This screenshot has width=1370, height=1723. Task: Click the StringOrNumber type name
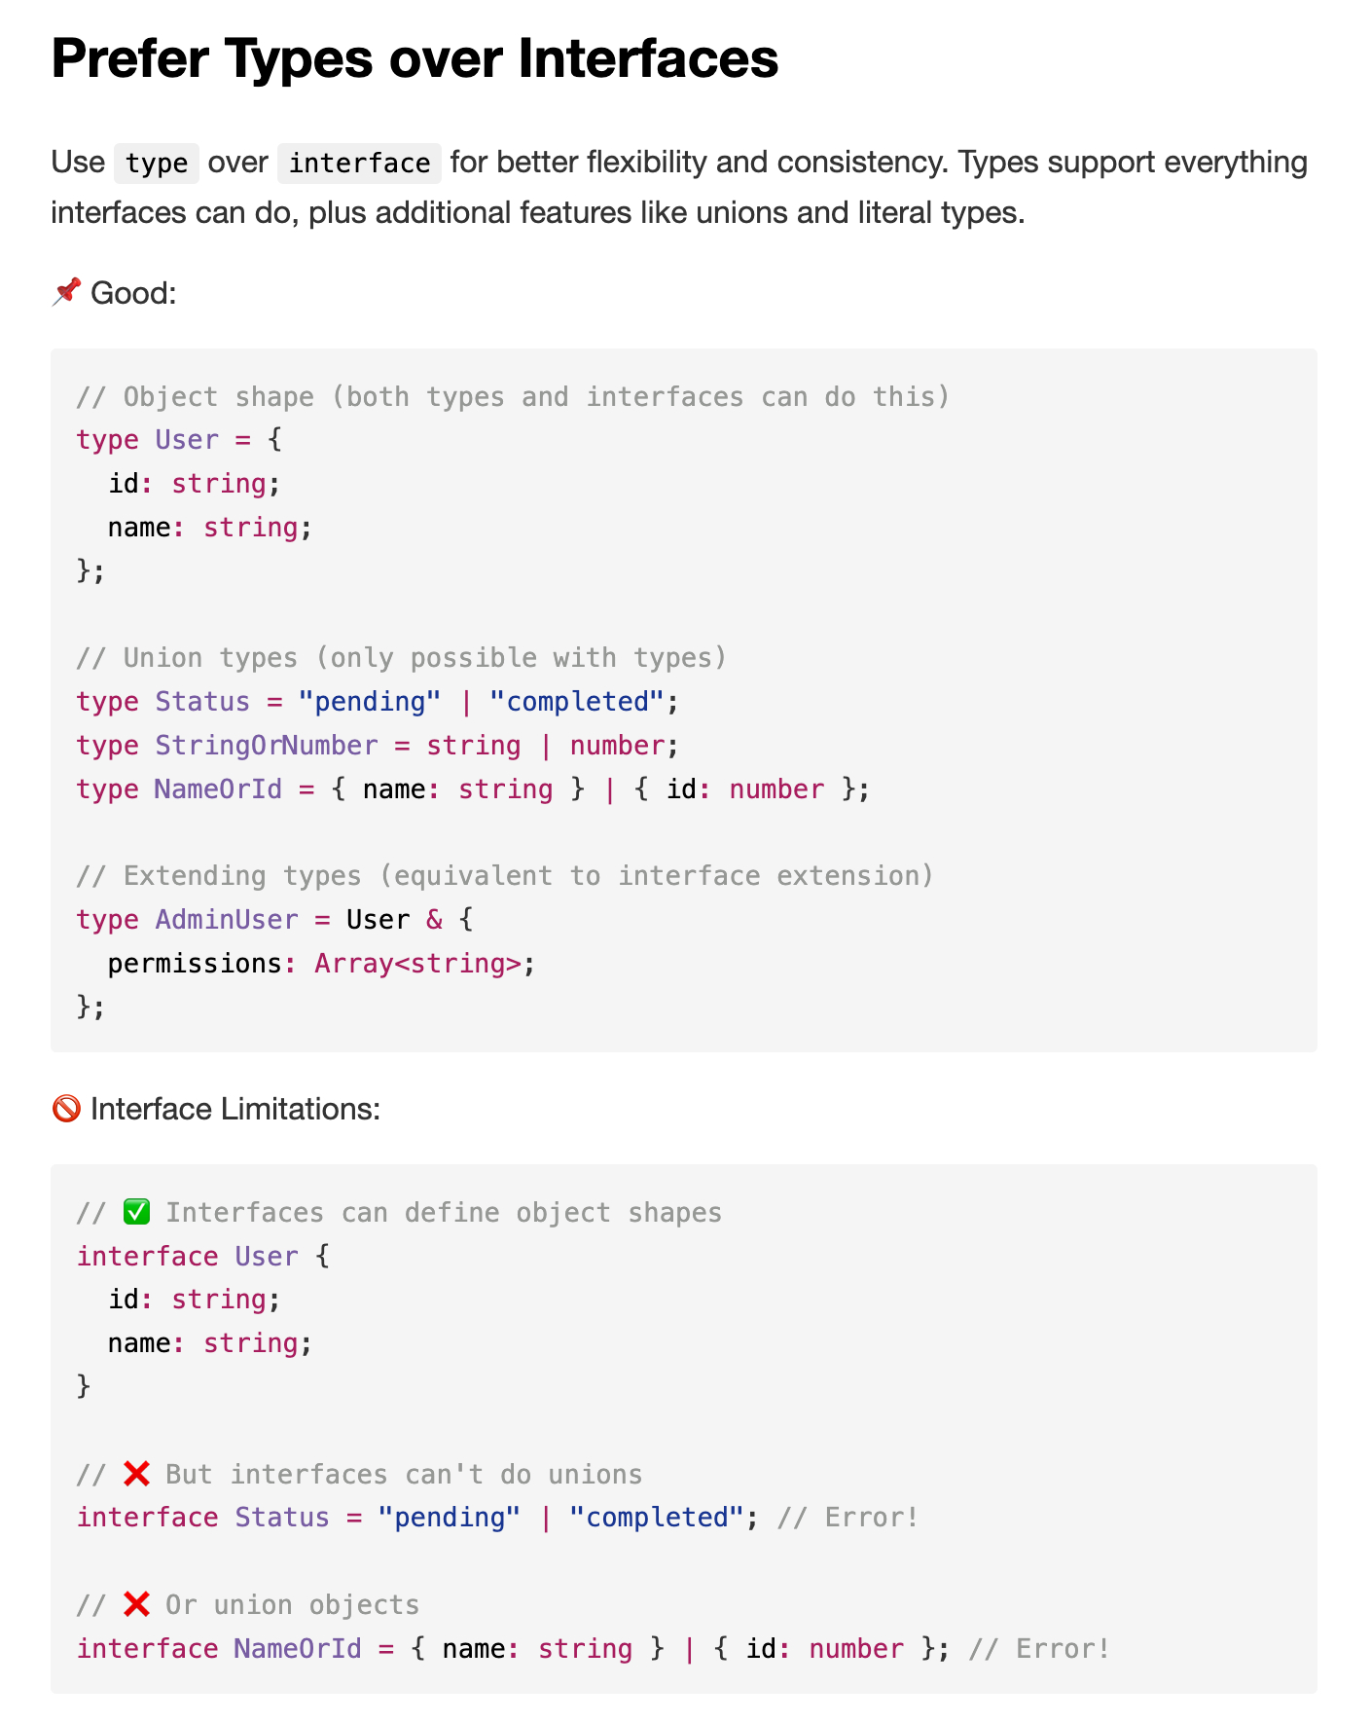coord(266,746)
